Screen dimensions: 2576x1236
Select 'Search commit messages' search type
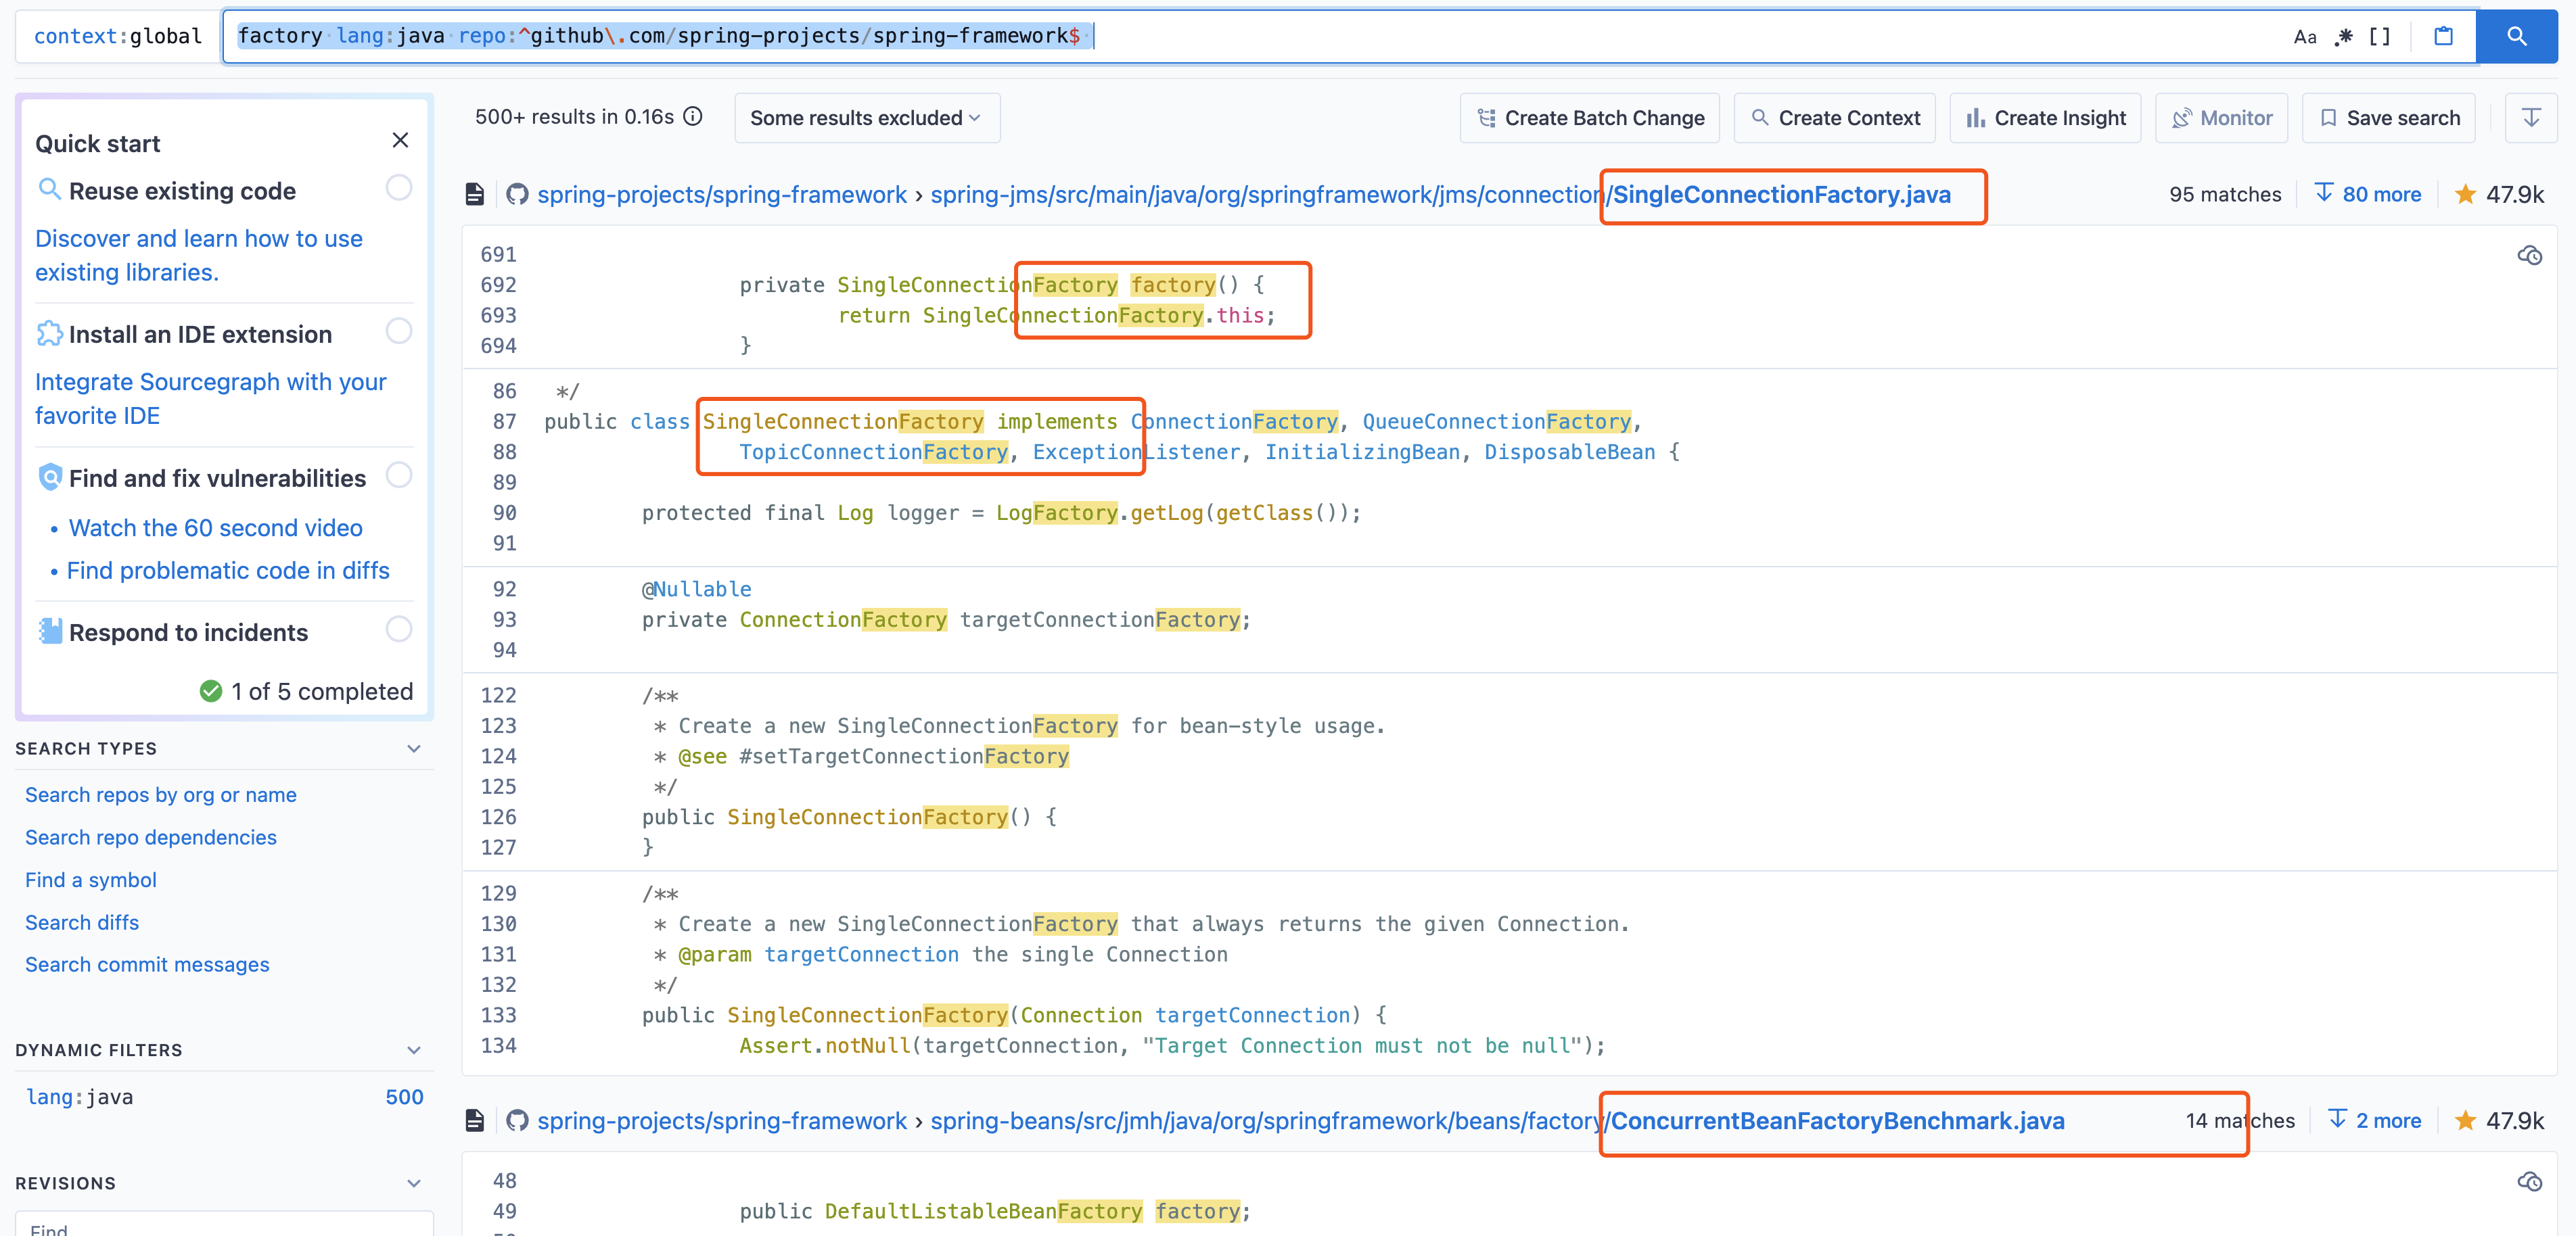coord(147,966)
